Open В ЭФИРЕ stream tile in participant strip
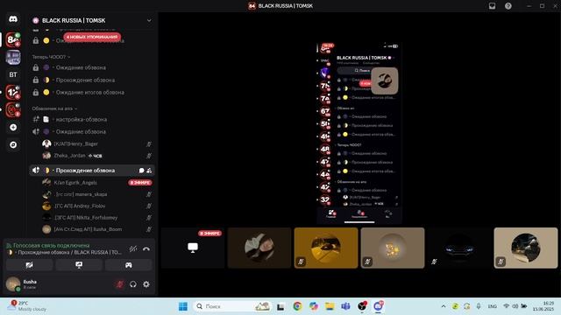 tap(193, 248)
